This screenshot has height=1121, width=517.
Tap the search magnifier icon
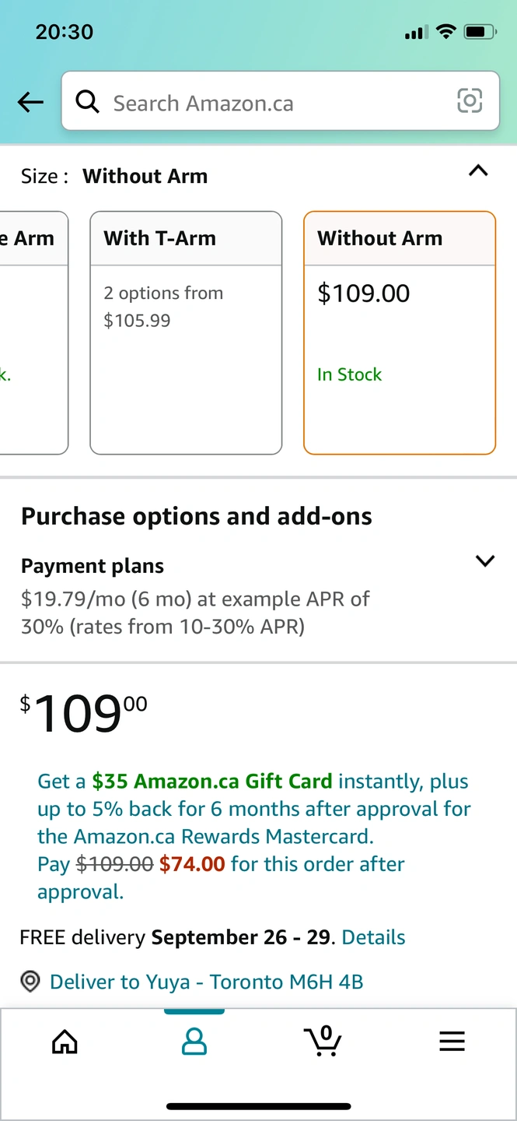click(87, 102)
